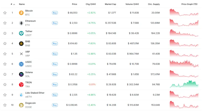Viewport: 205px width, 112px height.
Task: Click the Buy button for TRON
Action: [x=55, y=85]
